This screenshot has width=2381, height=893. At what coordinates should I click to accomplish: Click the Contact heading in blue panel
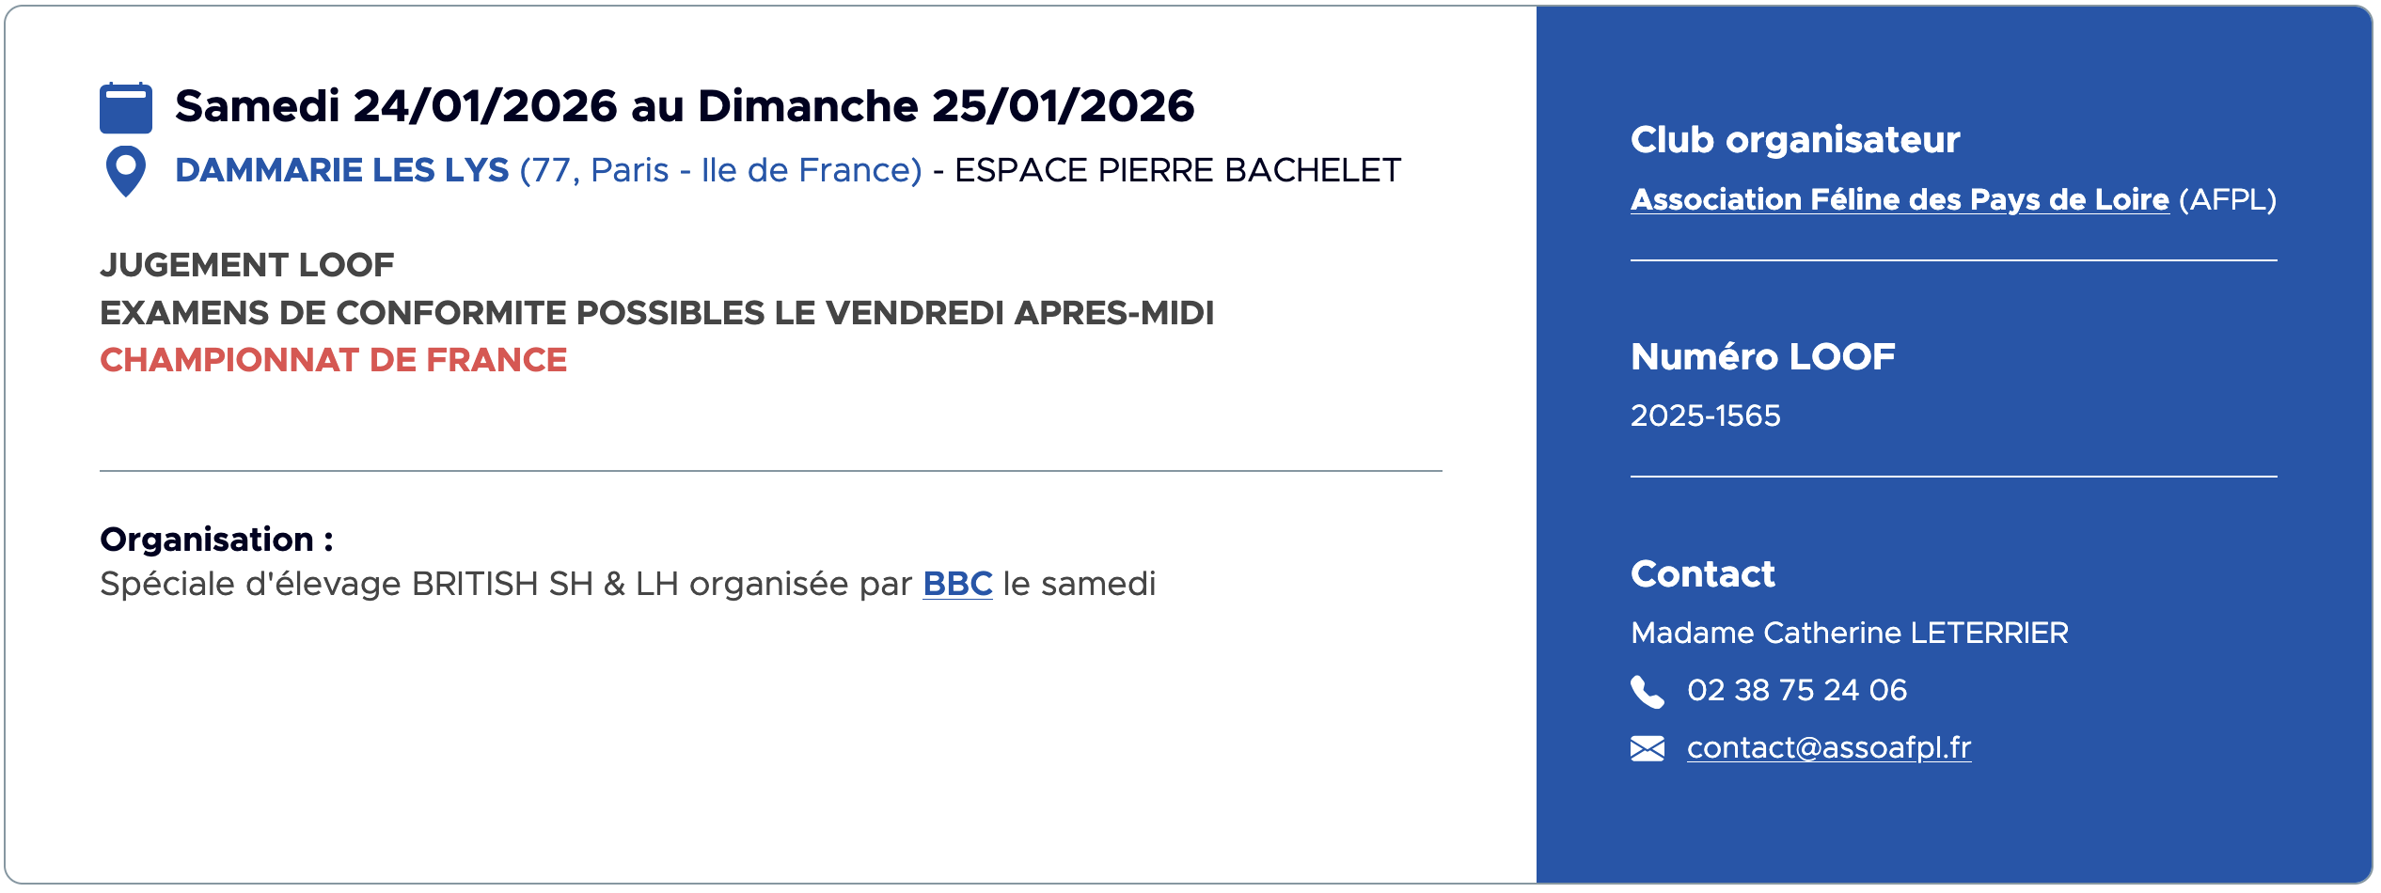(1703, 573)
